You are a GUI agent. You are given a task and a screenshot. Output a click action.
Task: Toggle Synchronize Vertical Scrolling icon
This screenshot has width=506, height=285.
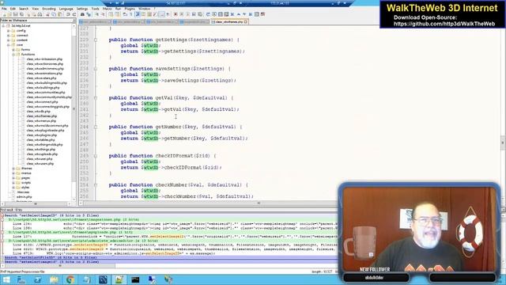[111, 14]
